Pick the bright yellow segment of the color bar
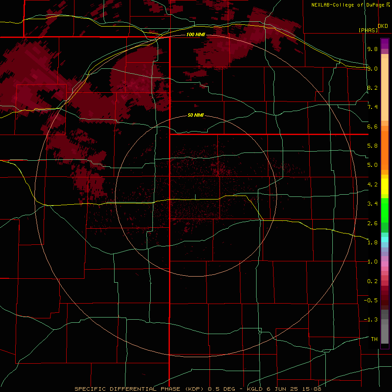This screenshot has height=392, width=392. point(385,186)
